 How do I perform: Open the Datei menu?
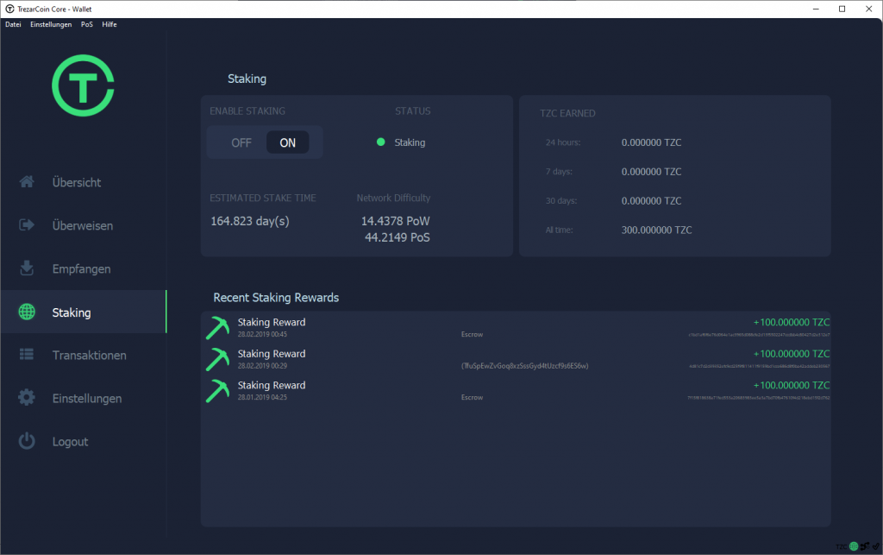[x=13, y=24]
